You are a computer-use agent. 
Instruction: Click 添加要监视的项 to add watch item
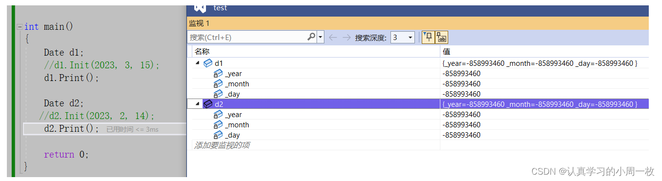(222, 145)
